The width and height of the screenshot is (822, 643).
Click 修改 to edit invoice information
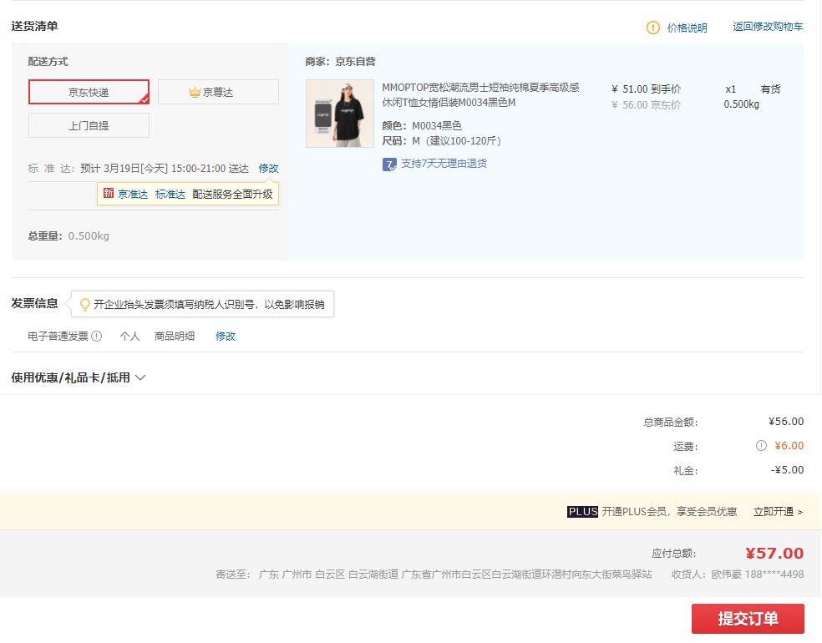pos(226,337)
